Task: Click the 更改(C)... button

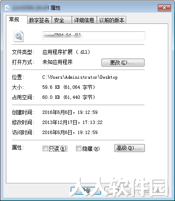Action: coord(123,62)
